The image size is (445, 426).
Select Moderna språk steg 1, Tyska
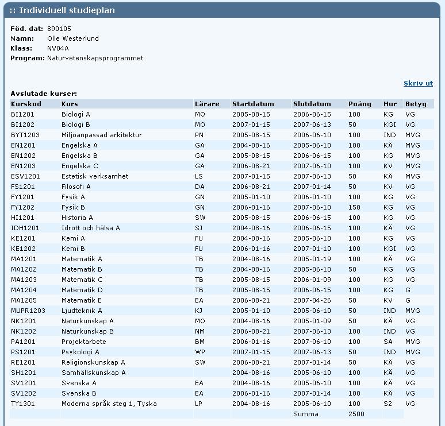109,404
